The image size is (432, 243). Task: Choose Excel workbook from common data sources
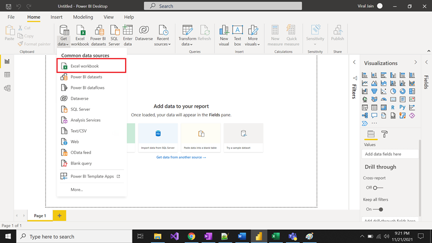(91, 66)
